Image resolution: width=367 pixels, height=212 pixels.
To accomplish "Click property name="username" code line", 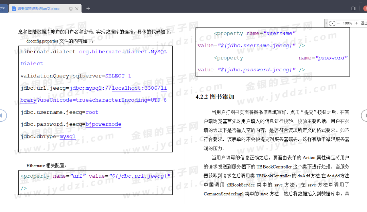I will [x=255, y=33].
